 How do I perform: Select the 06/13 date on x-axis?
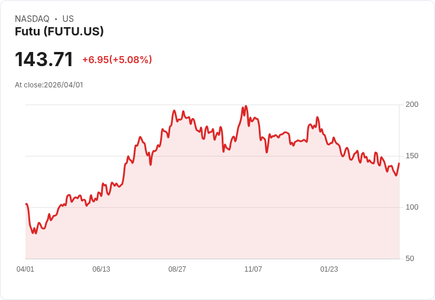(101, 269)
